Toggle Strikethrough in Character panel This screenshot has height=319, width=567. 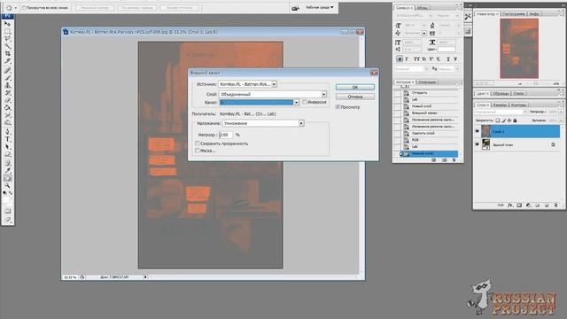(455, 58)
